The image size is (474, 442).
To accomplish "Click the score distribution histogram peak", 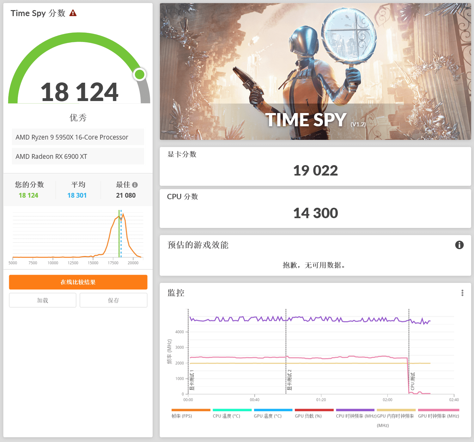I will [x=123, y=214].
